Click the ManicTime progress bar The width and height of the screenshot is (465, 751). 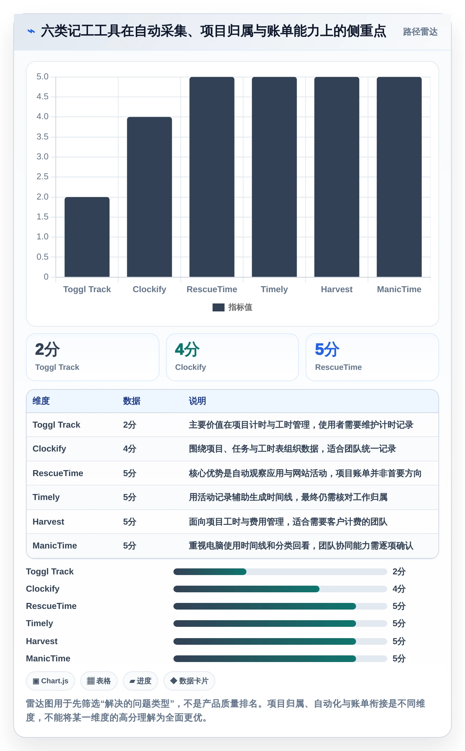coord(280,659)
